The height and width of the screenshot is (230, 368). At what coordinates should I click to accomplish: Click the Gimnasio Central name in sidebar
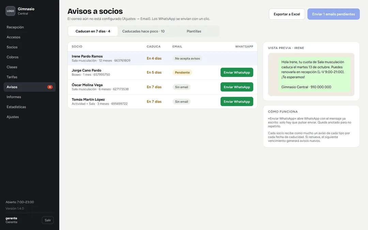click(26, 11)
